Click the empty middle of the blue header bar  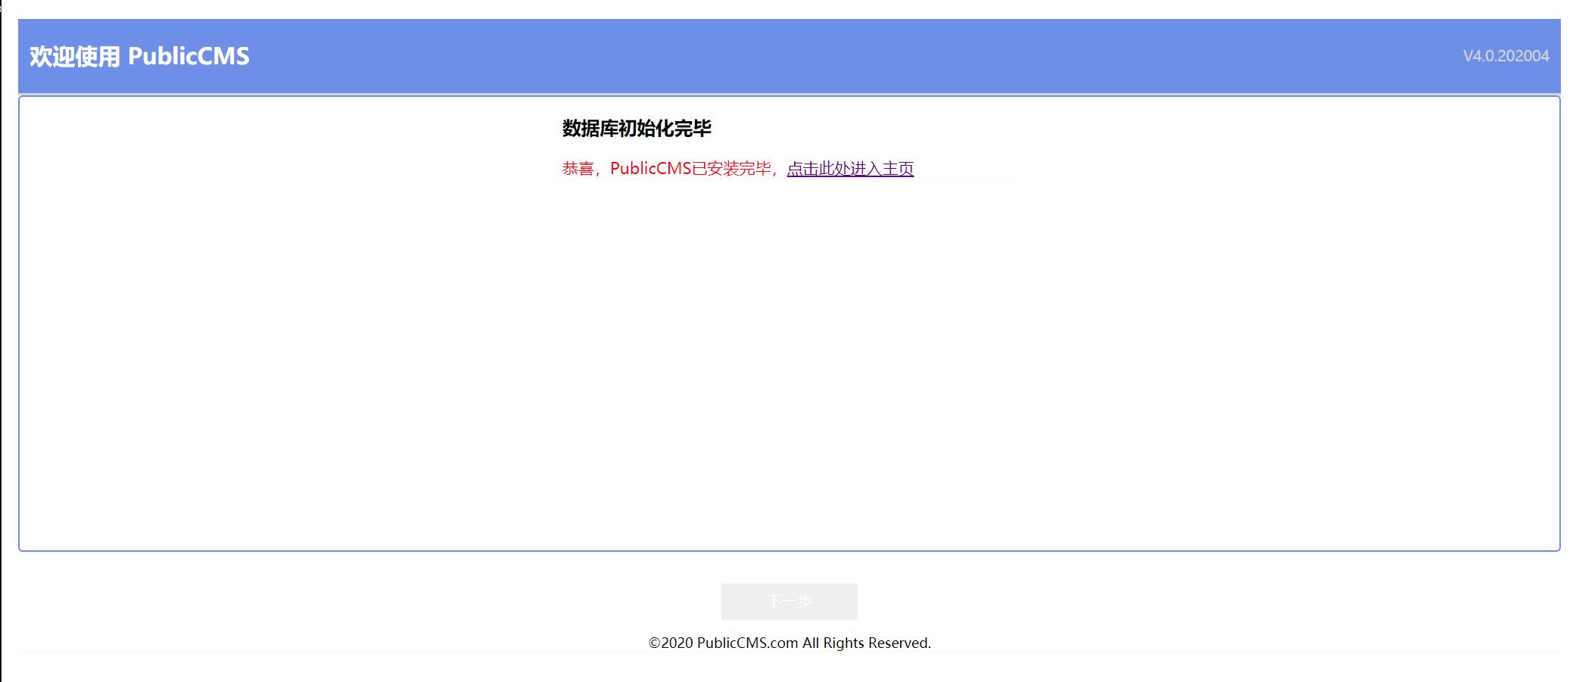point(787,57)
